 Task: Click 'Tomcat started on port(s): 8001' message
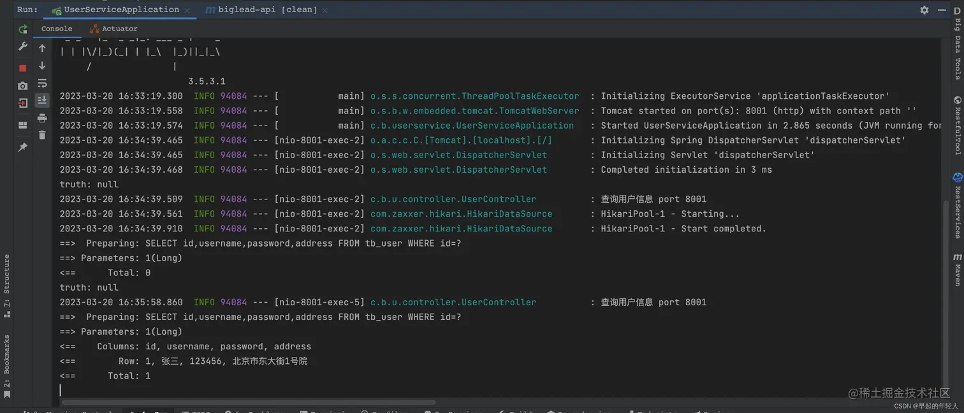click(759, 111)
